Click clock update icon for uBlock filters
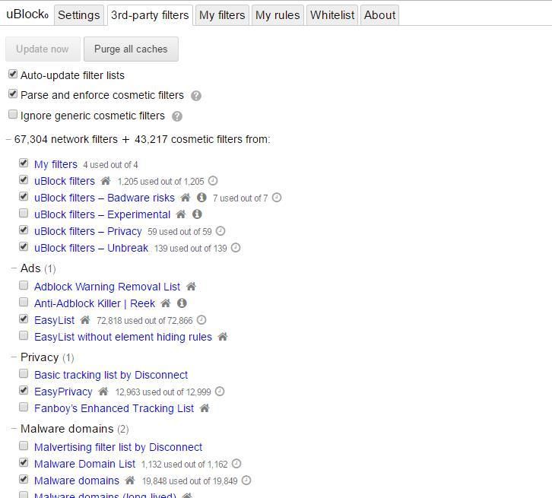 click(x=213, y=180)
